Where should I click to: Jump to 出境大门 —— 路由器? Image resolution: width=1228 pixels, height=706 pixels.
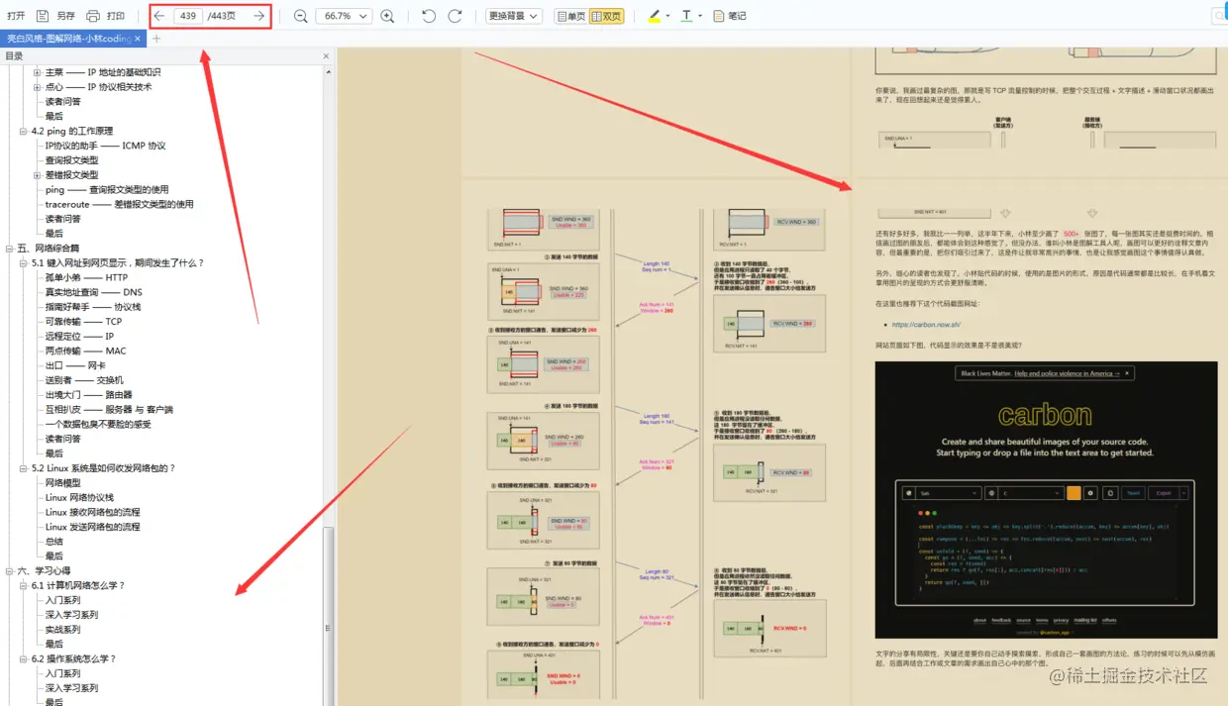coord(89,395)
